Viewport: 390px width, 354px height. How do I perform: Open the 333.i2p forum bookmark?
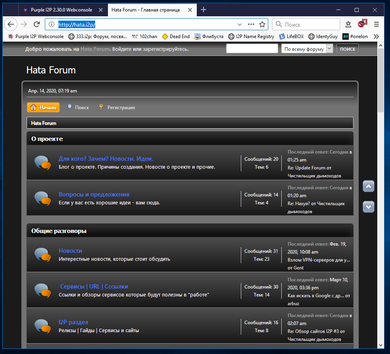point(98,37)
